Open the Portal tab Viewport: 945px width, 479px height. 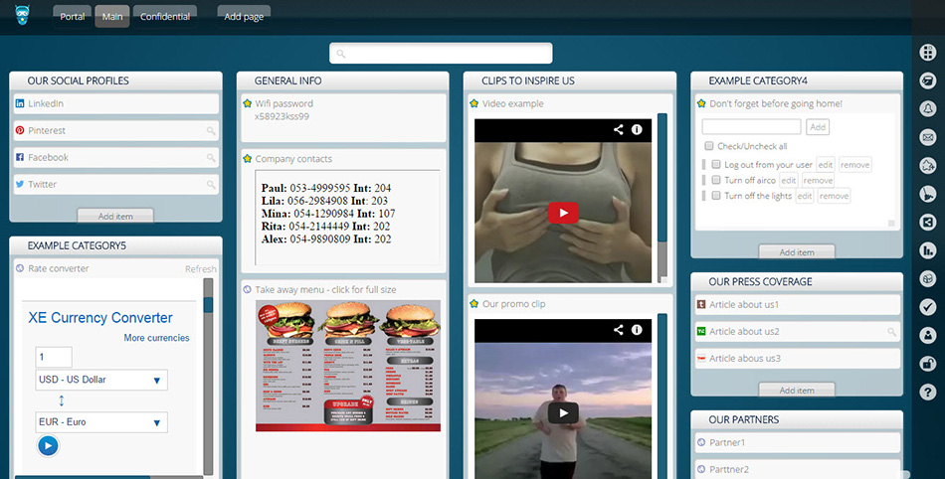click(73, 17)
